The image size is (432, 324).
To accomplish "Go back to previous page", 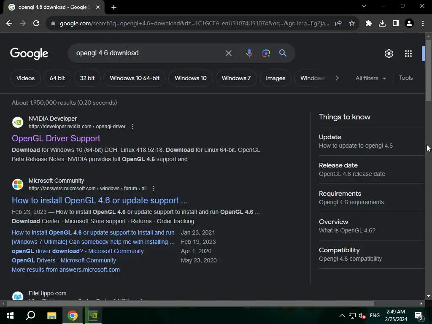I will (x=9, y=24).
